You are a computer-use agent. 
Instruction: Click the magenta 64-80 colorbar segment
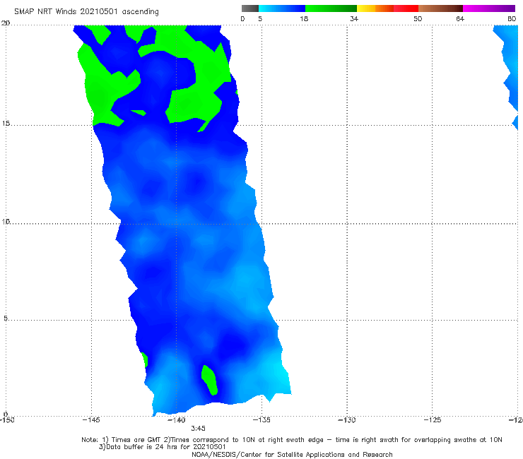(489, 8)
